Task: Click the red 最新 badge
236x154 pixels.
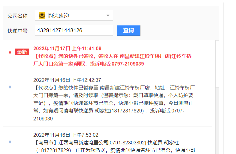Action: coord(22,52)
